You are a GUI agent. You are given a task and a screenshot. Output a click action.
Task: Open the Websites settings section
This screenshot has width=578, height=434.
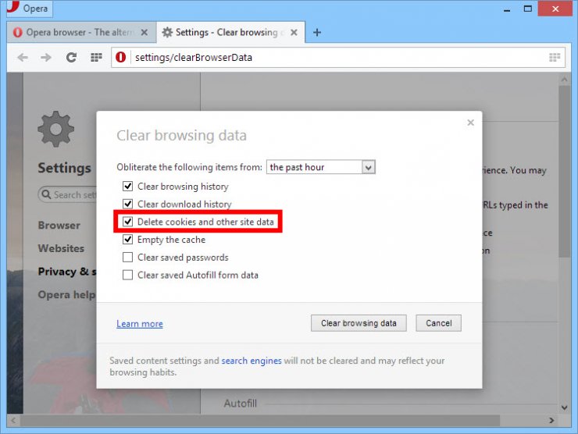click(x=61, y=248)
